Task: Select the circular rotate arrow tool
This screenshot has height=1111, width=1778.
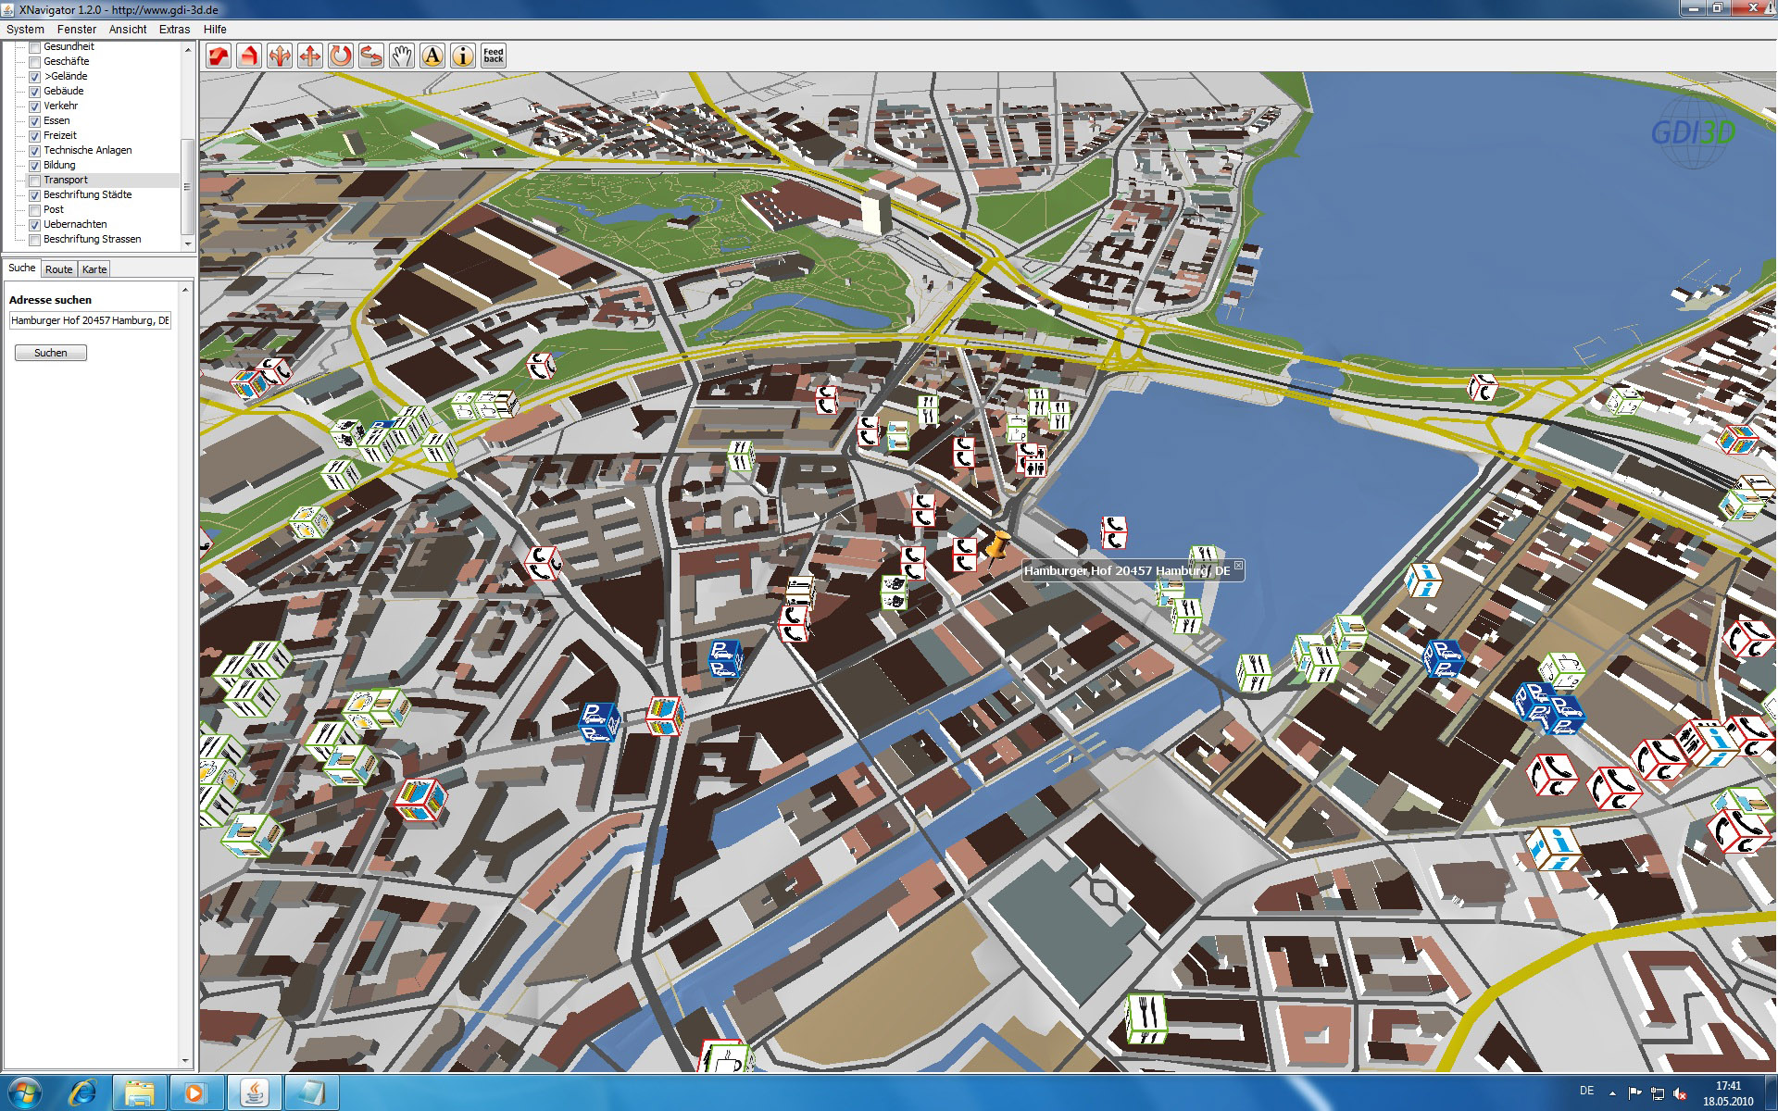Action: pyautogui.click(x=341, y=56)
